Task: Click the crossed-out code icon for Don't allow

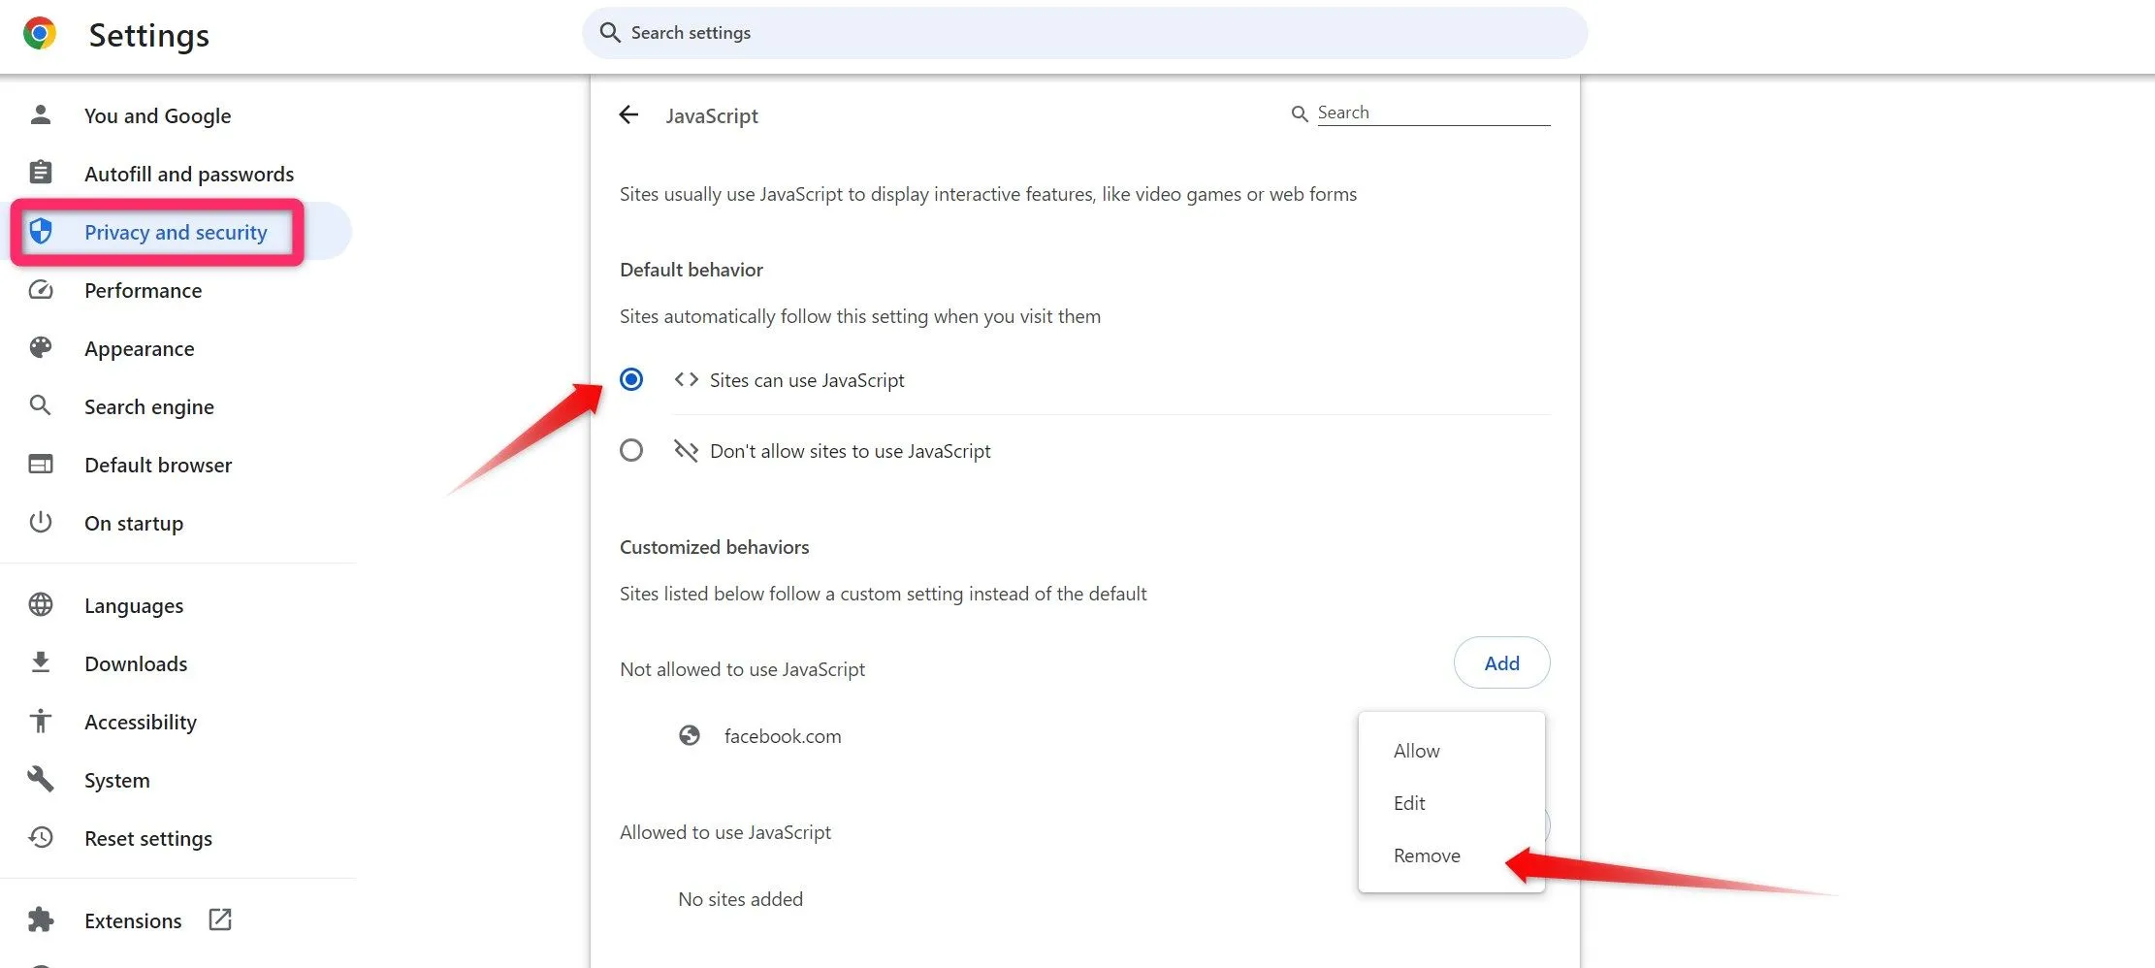Action: click(687, 450)
